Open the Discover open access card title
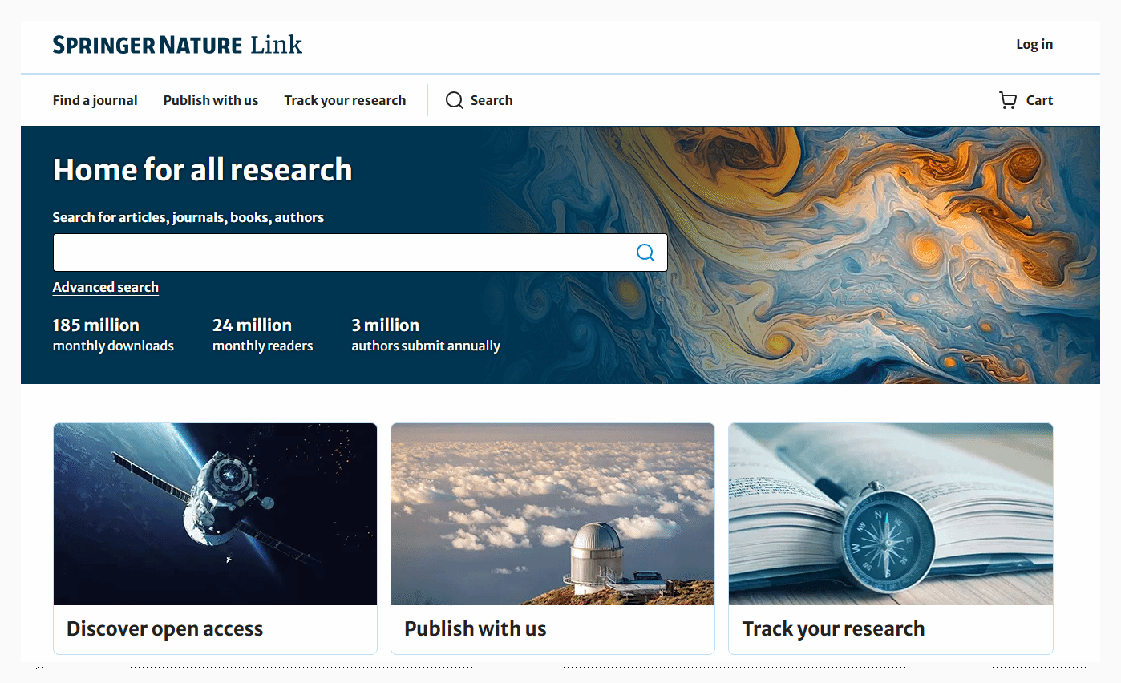The height and width of the screenshot is (683, 1121). click(x=165, y=629)
